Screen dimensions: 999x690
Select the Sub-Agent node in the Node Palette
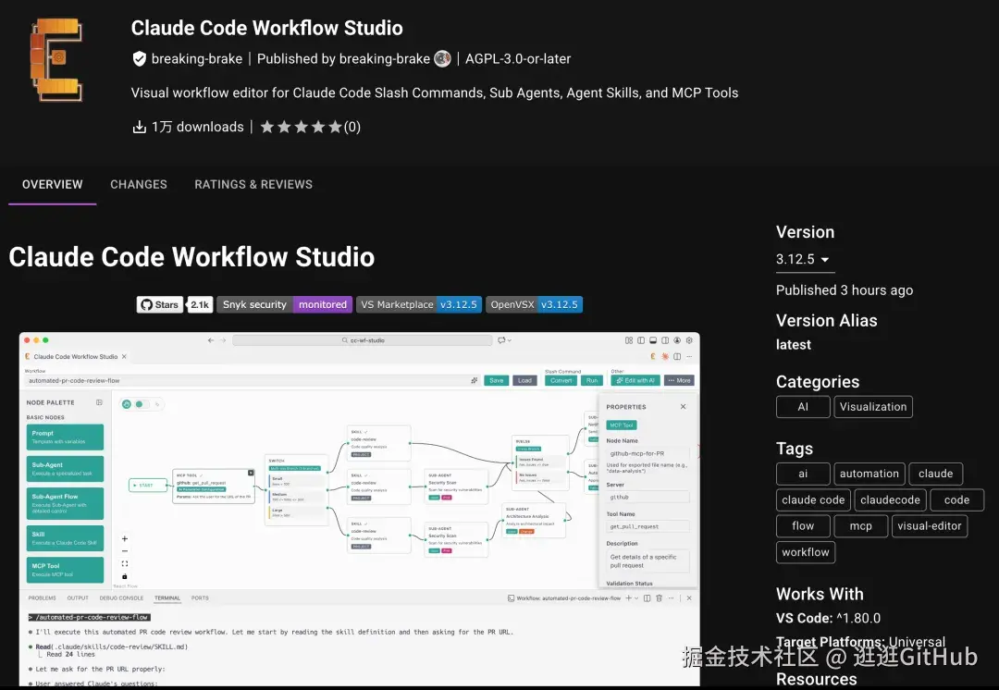tap(65, 469)
